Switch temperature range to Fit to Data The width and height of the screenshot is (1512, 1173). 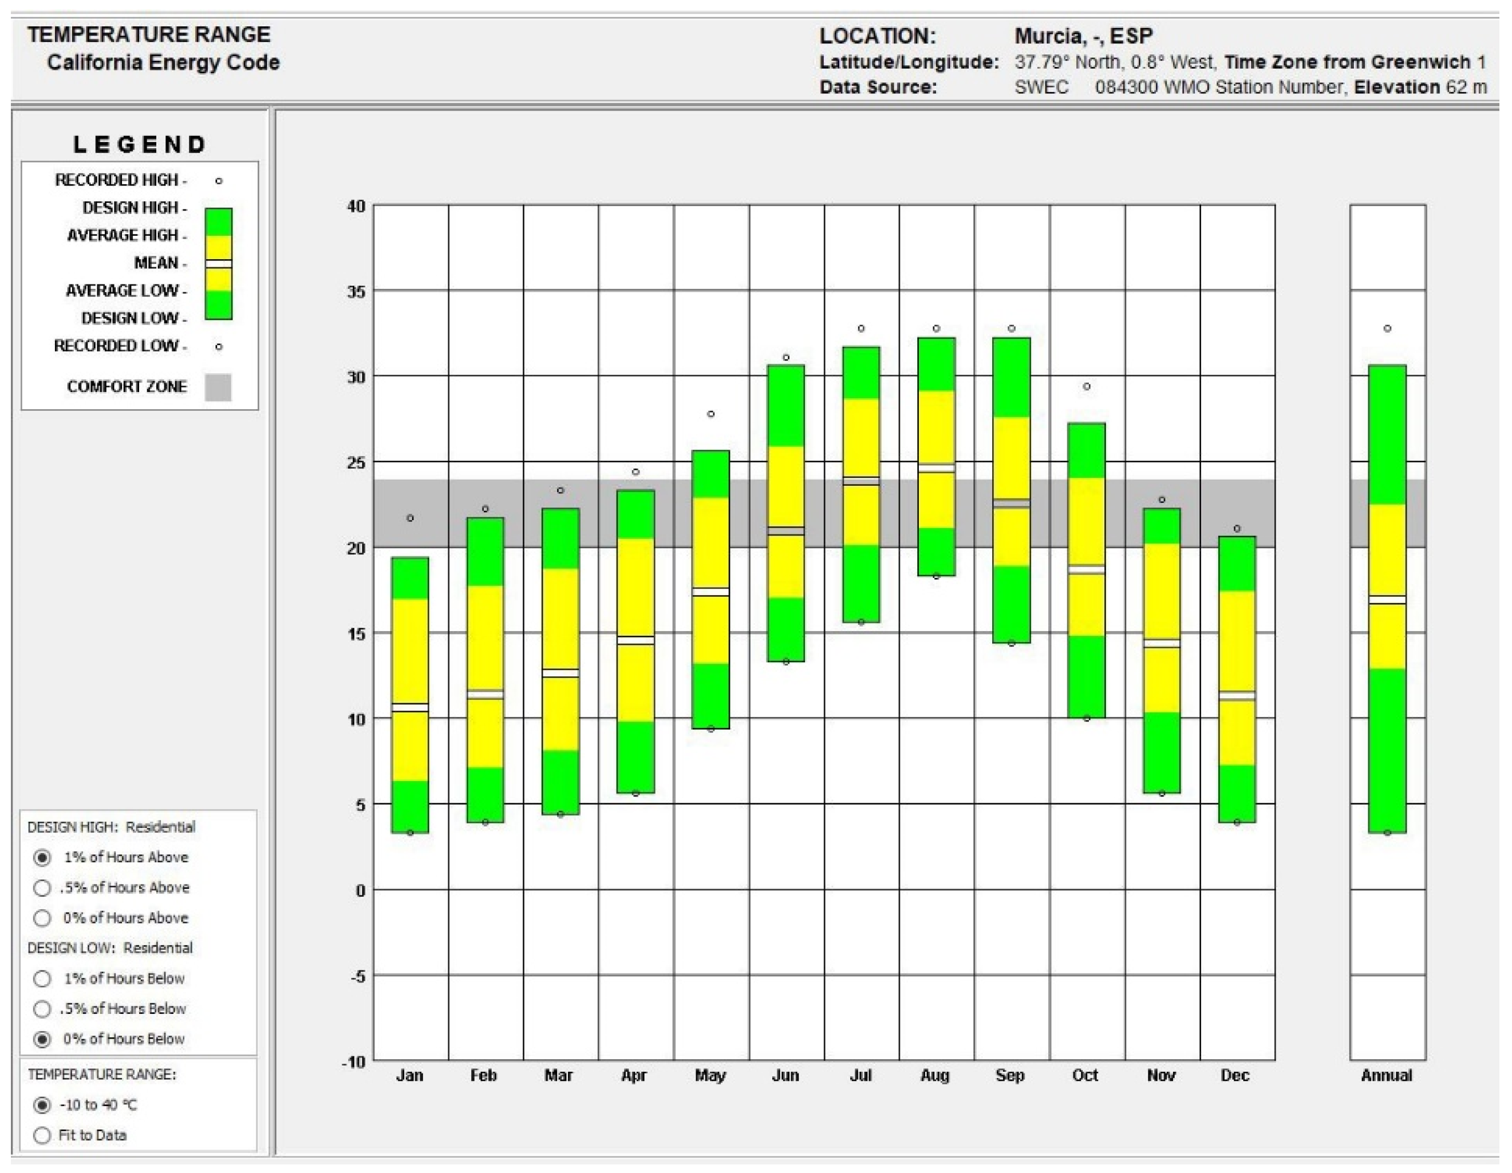click(x=42, y=1136)
